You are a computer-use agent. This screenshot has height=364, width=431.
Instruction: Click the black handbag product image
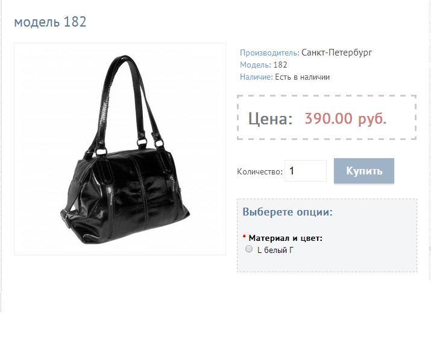click(x=120, y=149)
